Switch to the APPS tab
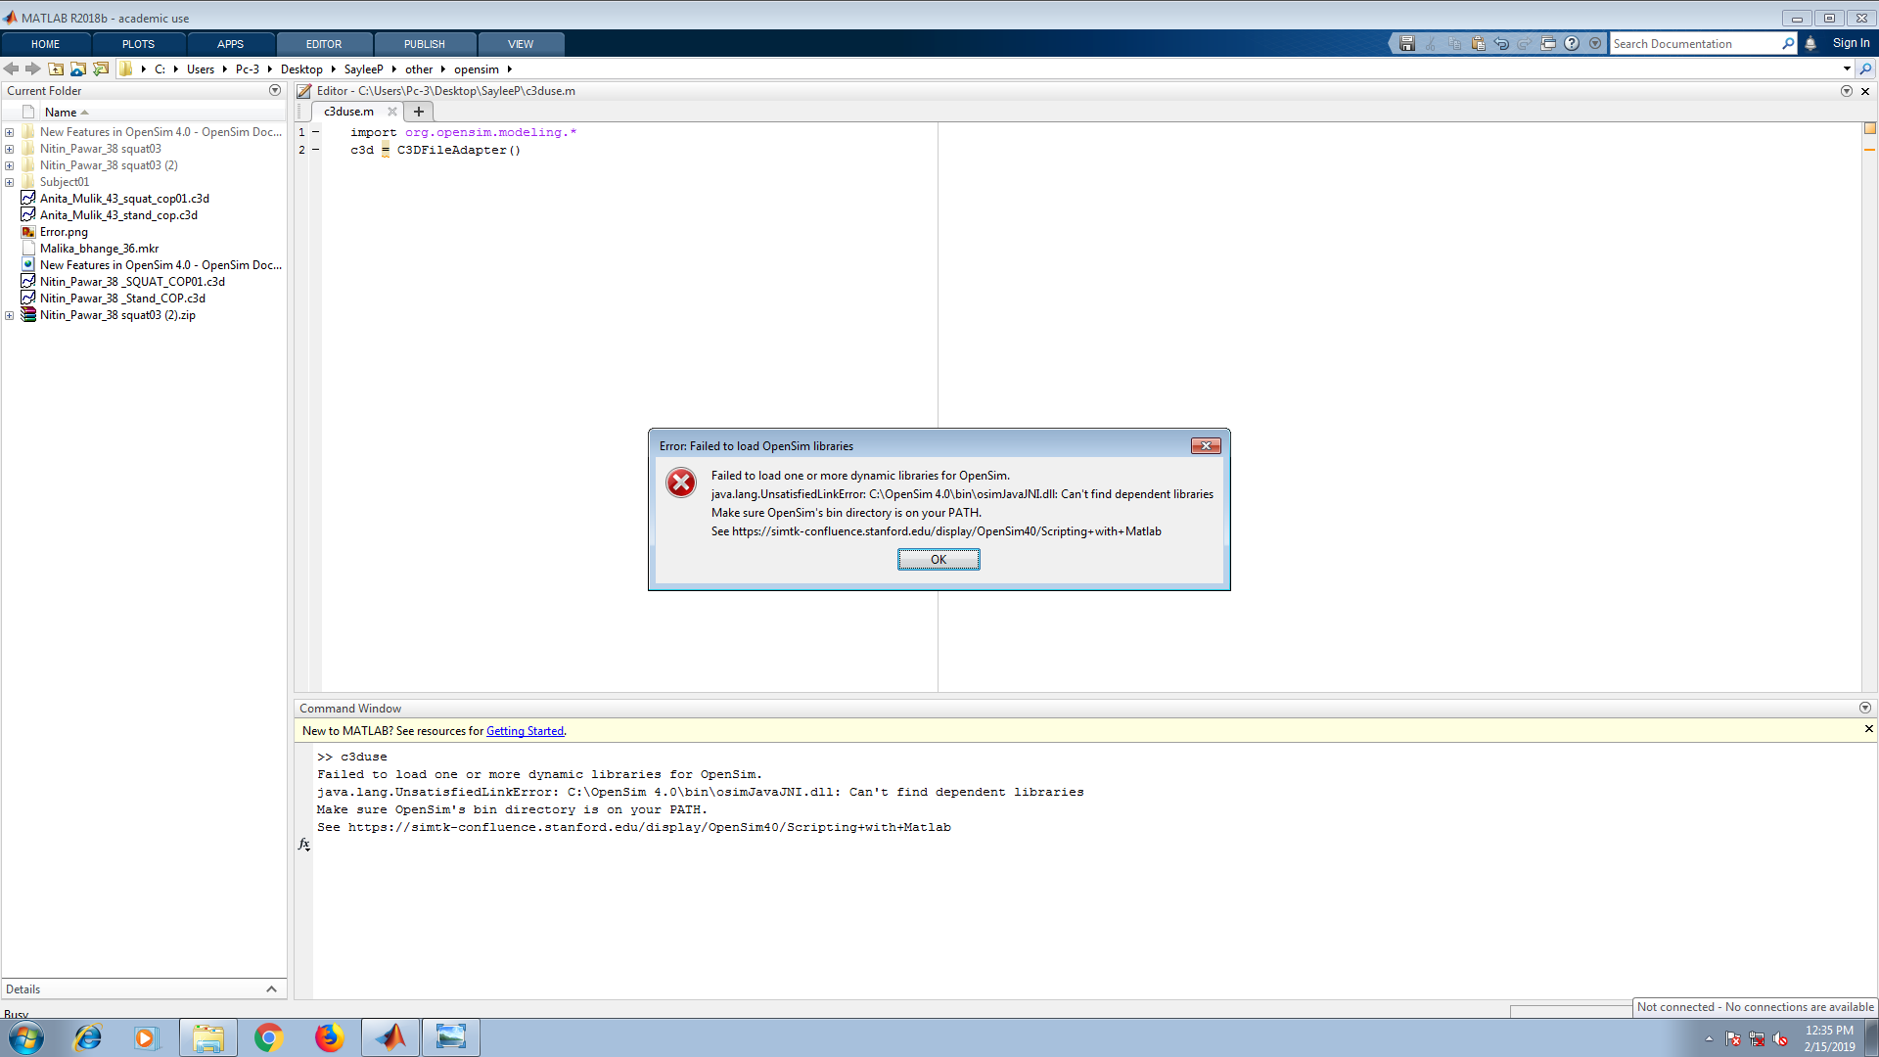The width and height of the screenshot is (1879, 1057). 231,44
